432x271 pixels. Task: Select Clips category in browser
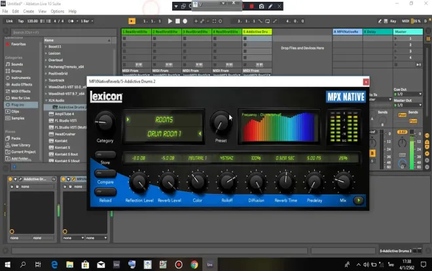[x=15, y=111]
